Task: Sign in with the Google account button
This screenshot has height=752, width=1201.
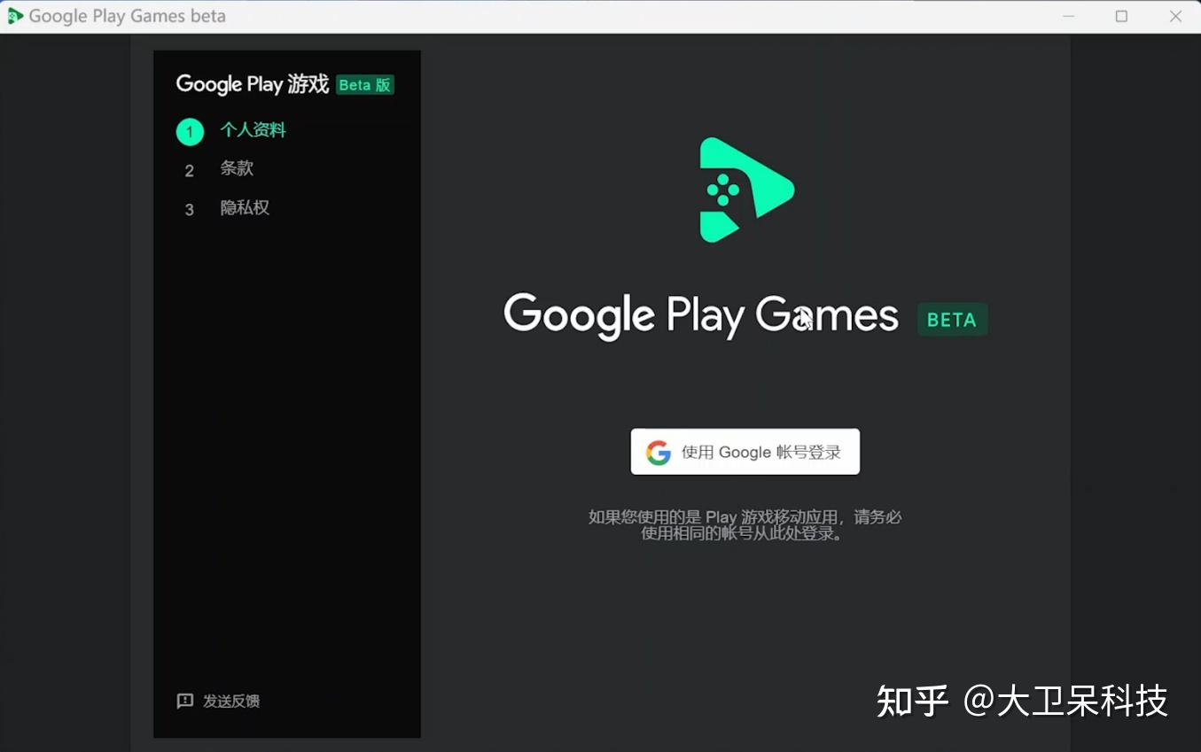Action: (745, 452)
